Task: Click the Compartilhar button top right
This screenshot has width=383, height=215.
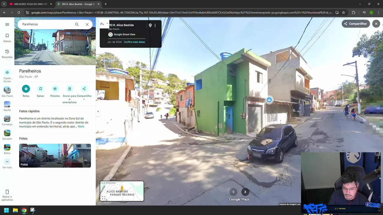Action: (x=356, y=24)
